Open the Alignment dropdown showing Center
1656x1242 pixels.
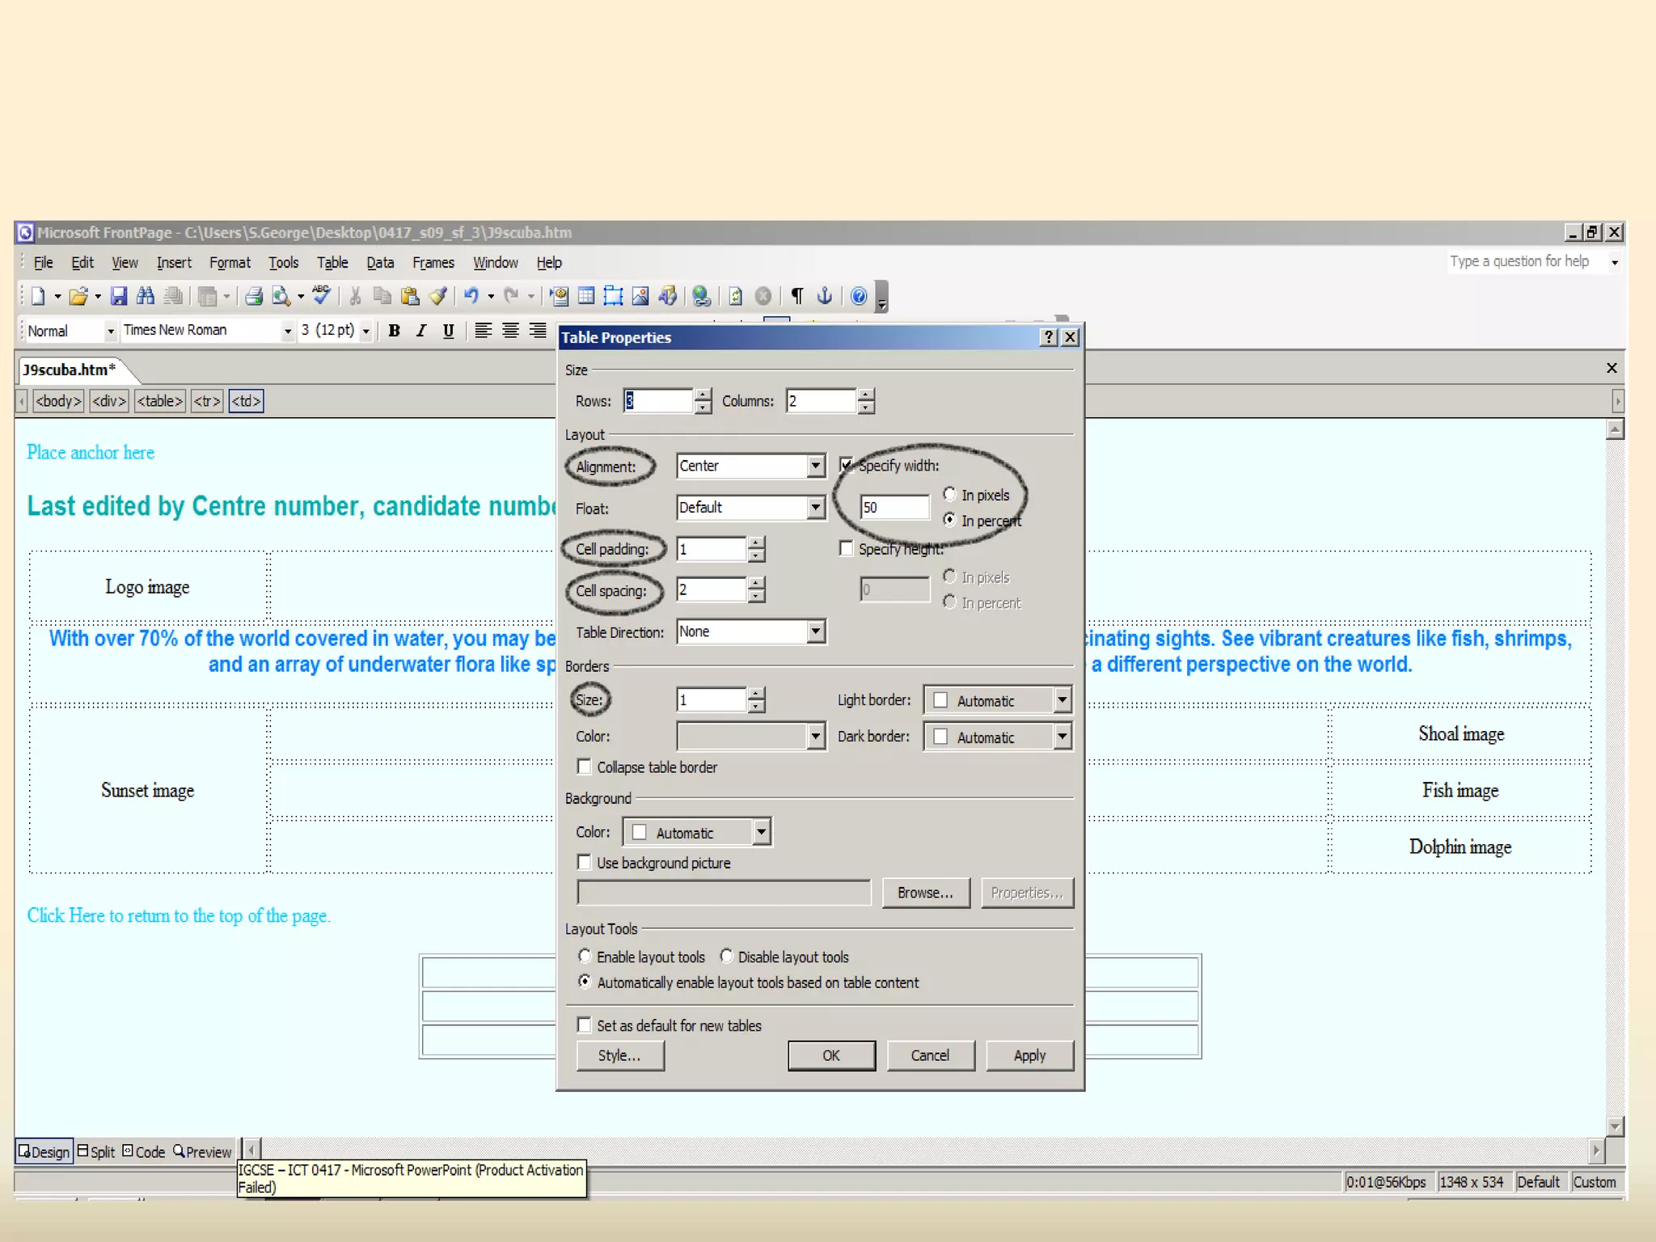pos(816,466)
